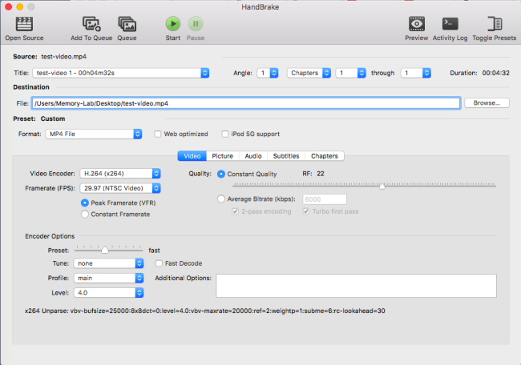Click the Duration value 00:04:32
The image size is (521, 365).
(x=495, y=73)
